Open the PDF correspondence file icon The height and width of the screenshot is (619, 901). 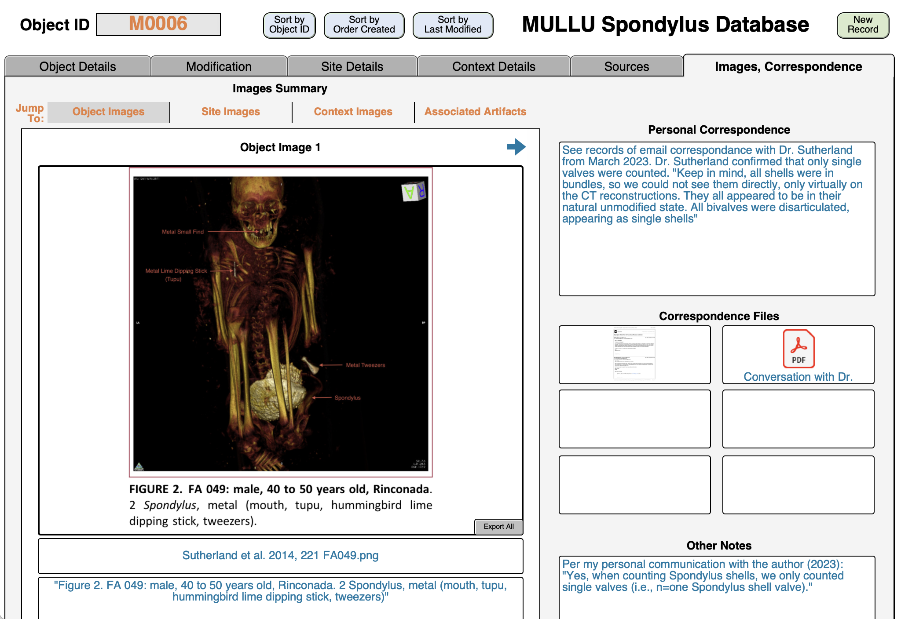(798, 349)
